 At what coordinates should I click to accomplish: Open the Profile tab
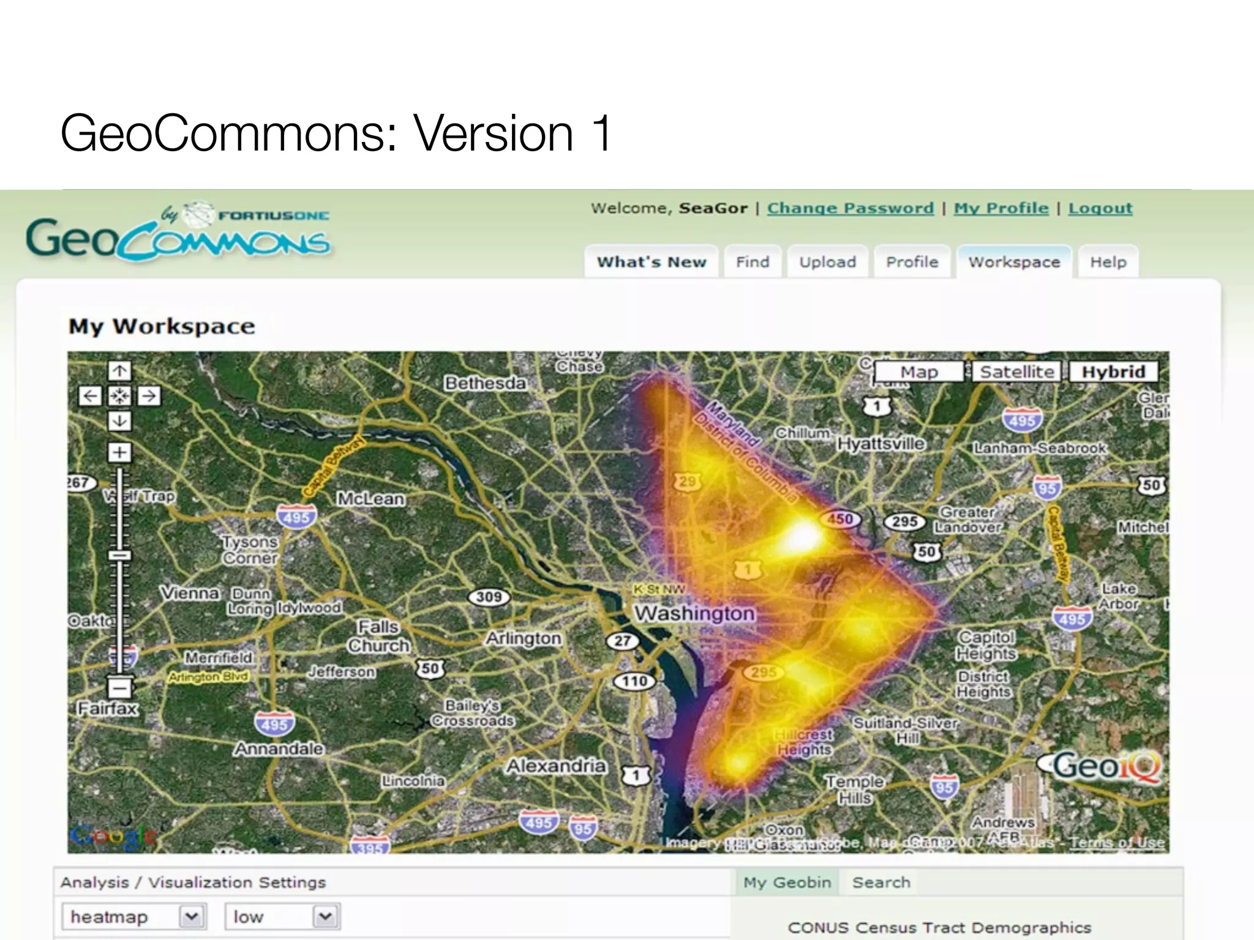912,262
